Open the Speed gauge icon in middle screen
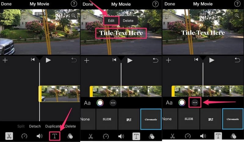The height and width of the screenshot is (142, 244). click(x=106, y=137)
